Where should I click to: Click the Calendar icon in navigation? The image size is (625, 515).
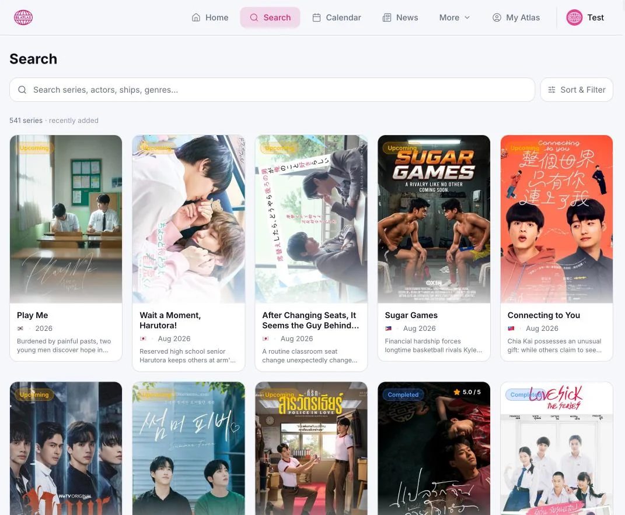316,17
